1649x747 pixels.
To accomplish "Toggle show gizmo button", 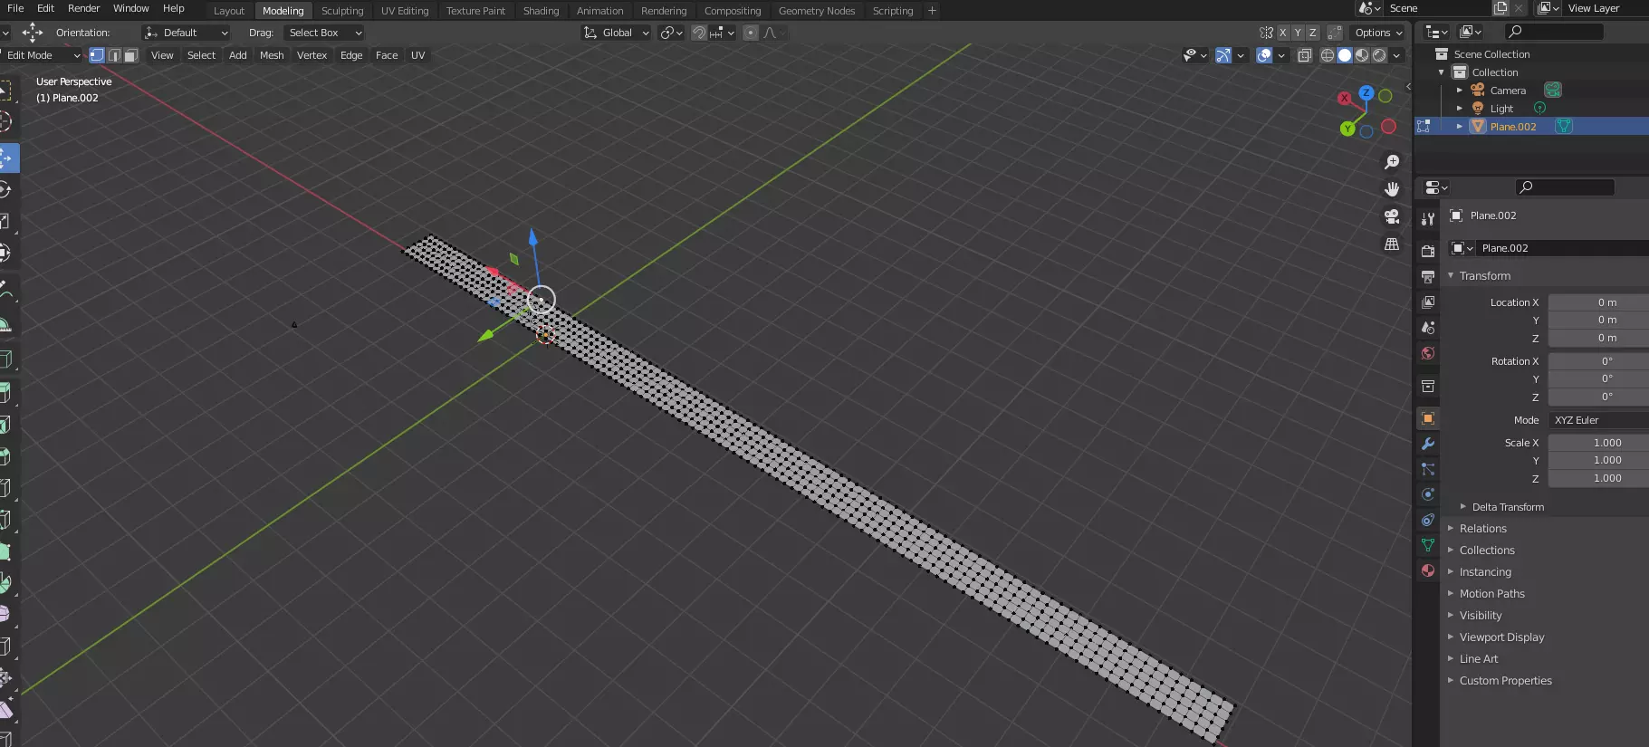I will coord(1222,55).
